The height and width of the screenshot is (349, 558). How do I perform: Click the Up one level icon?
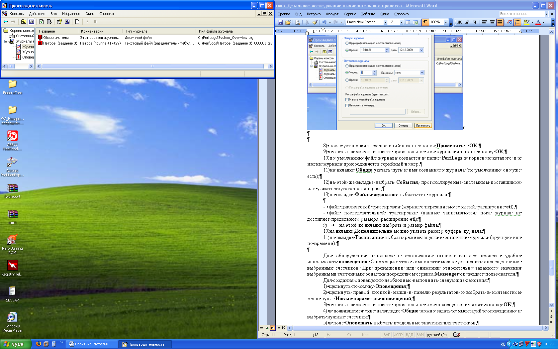tap(24, 22)
